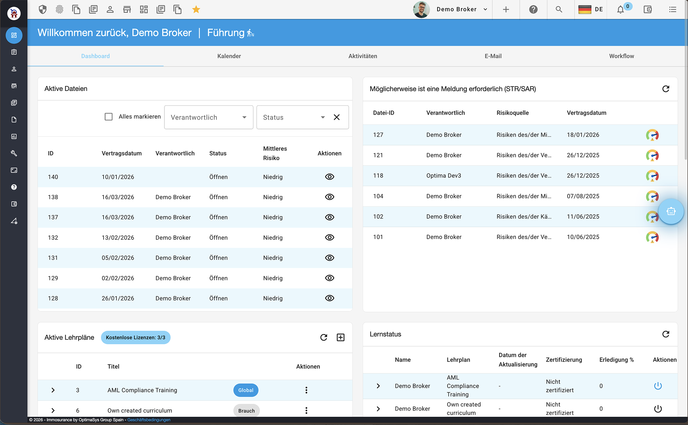
Task: Switch to the Workflow tab
Action: click(x=621, y=56)
